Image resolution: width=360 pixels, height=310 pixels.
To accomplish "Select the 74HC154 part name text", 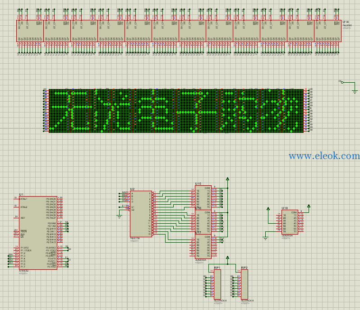I will point(135,238).
